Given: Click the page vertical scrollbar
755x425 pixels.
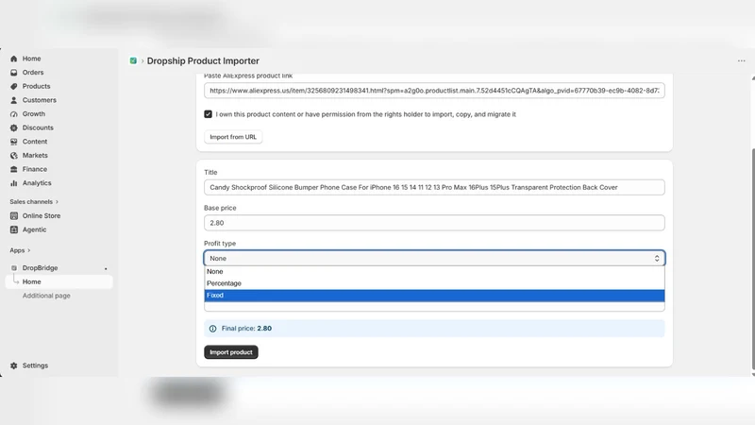Looking at the screenshot, I should pos(752,258).
